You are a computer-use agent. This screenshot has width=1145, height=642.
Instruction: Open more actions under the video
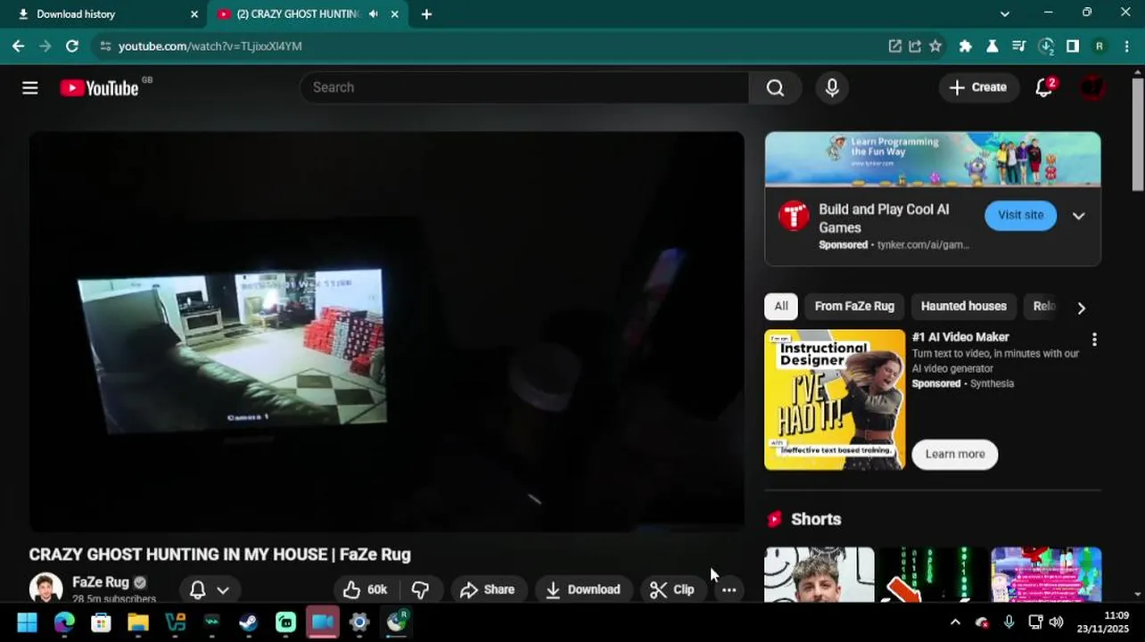729,589
